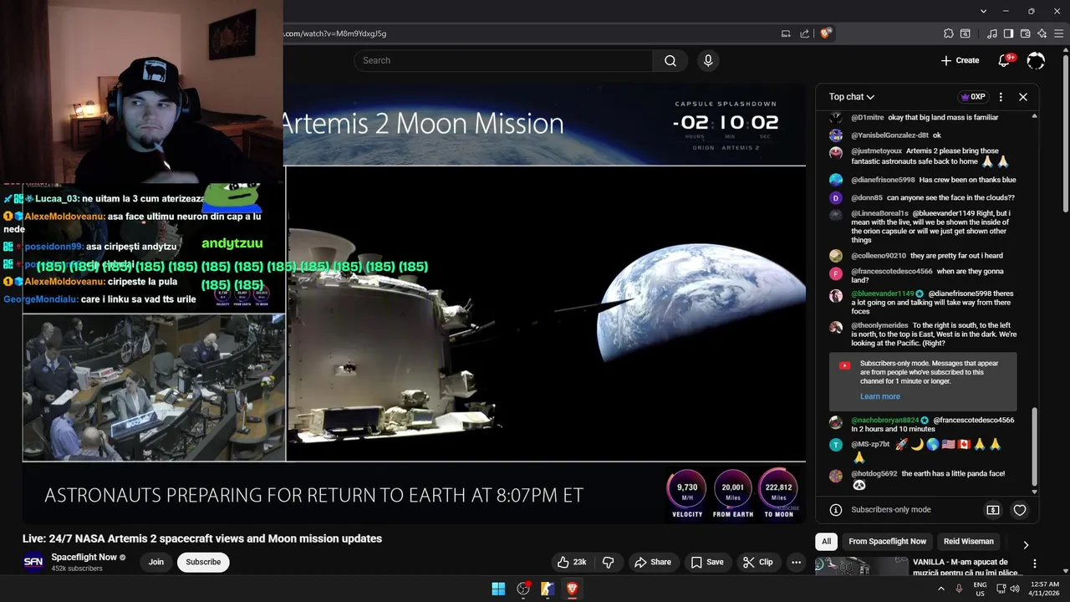
Task: Open the video more actions menu
Action: 796,562
